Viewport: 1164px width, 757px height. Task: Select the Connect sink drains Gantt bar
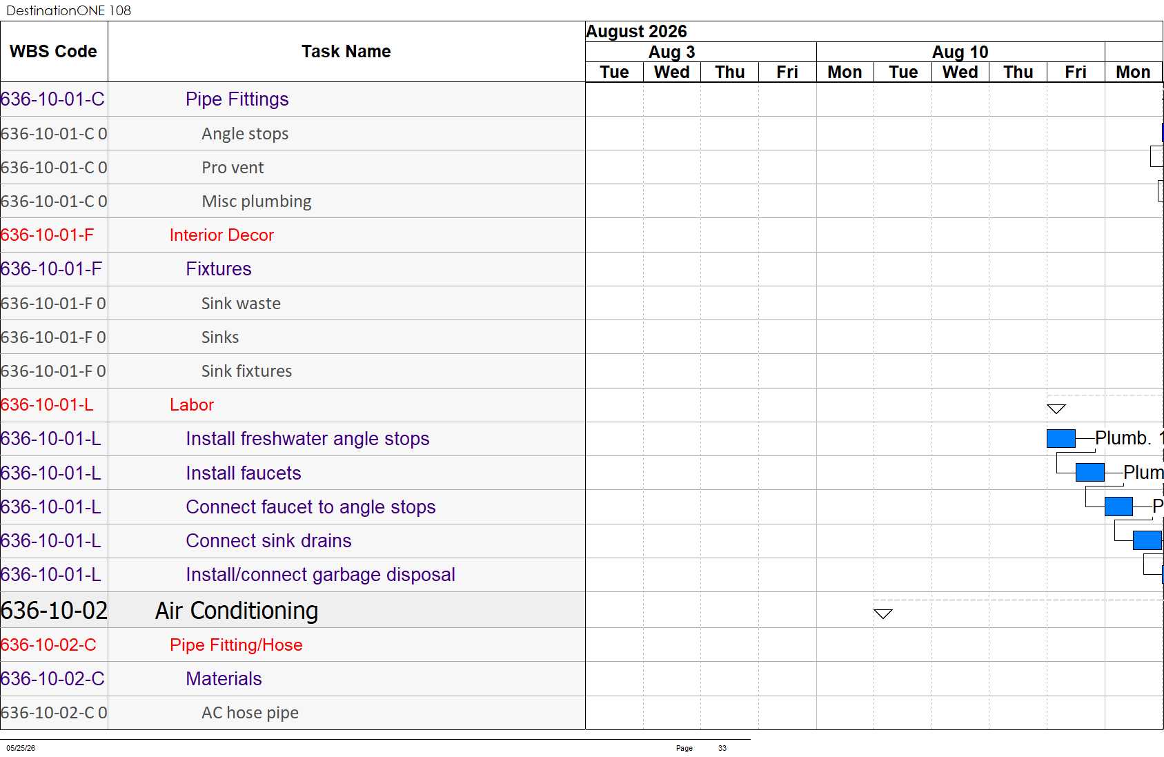(1147, 540)
